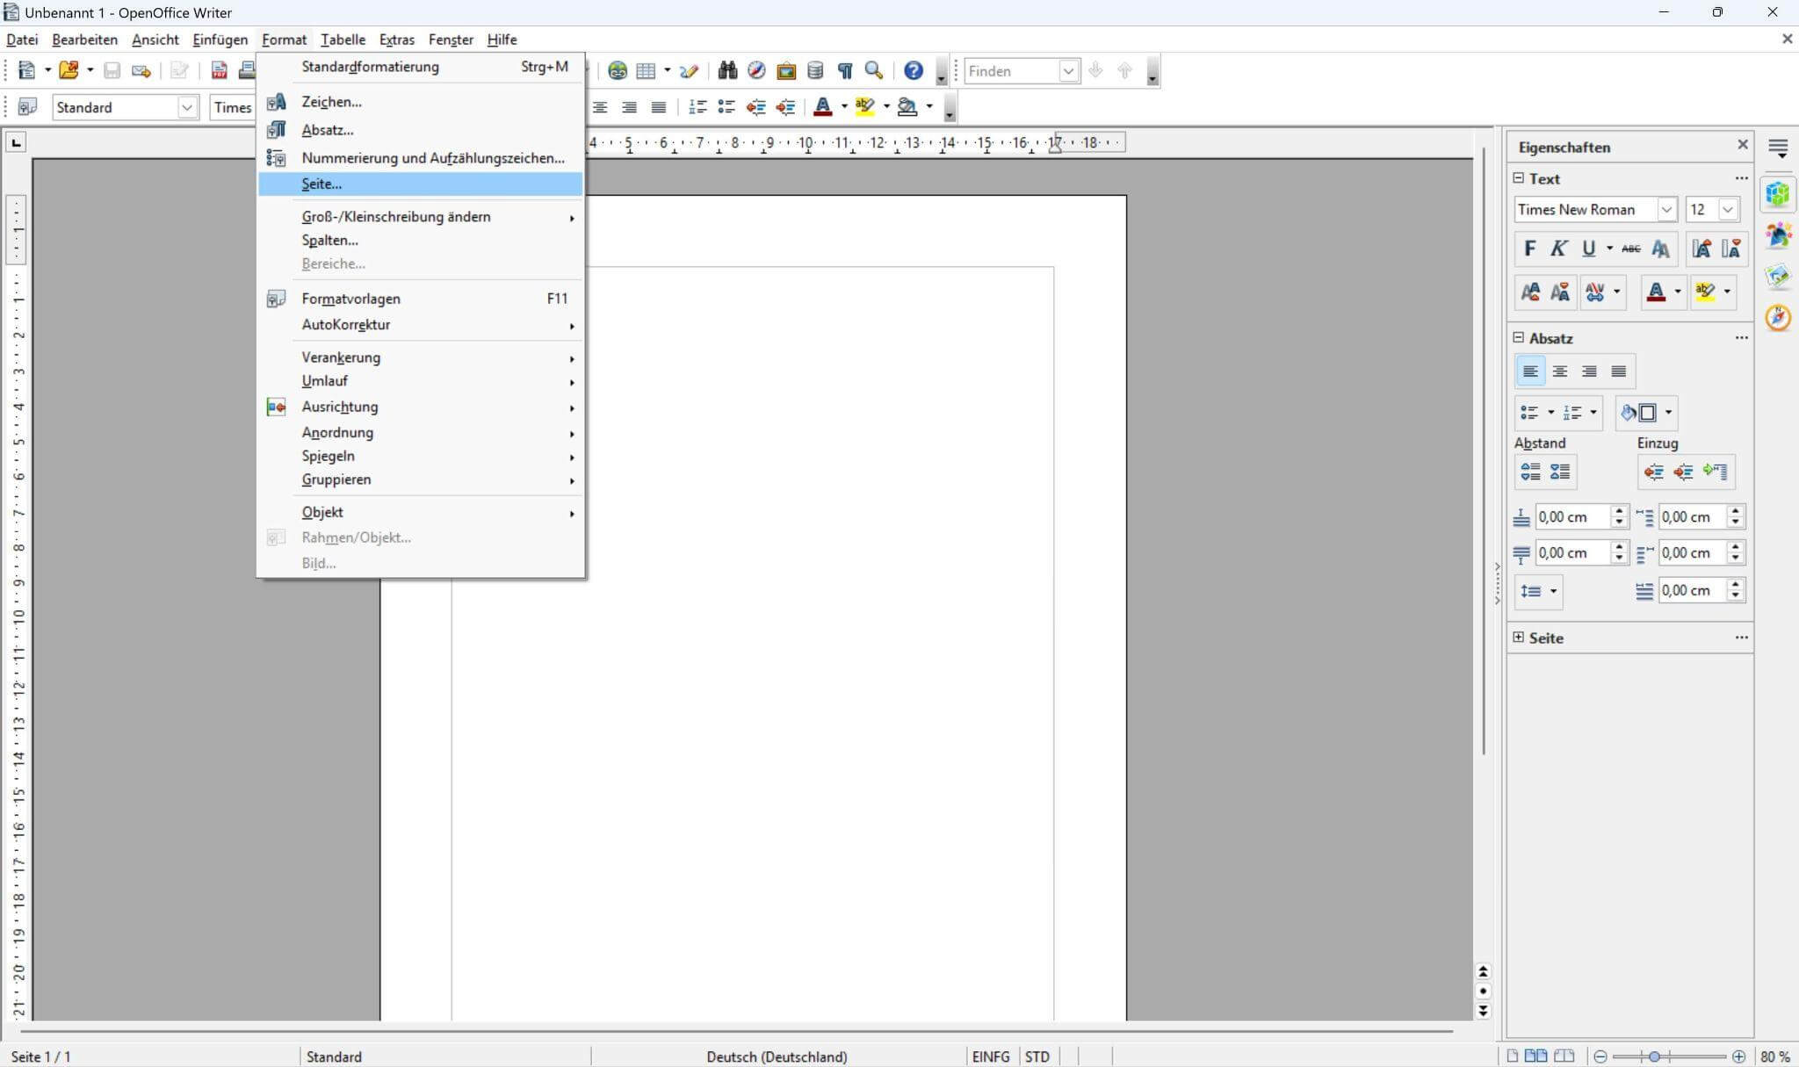Toggle nonprinting characters pilcrow icon
The width and height of the screenshot is (1799, 1067).
pyautogui.click(x=845, y=70)
